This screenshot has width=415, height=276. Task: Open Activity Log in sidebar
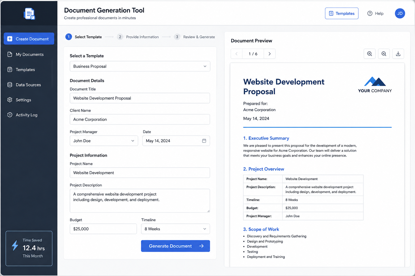coord(29,115)
